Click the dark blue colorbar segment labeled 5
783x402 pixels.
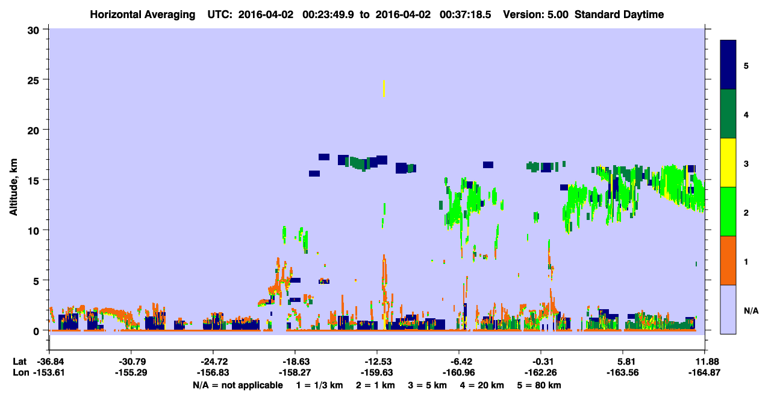point(728,65)
